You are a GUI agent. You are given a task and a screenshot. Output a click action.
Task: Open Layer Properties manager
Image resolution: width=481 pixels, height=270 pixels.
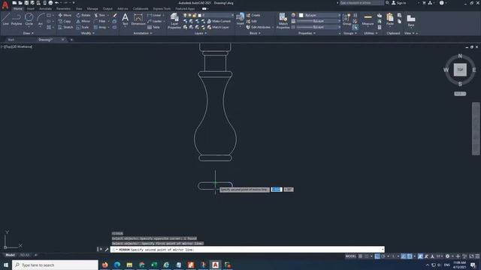point(174,21)
